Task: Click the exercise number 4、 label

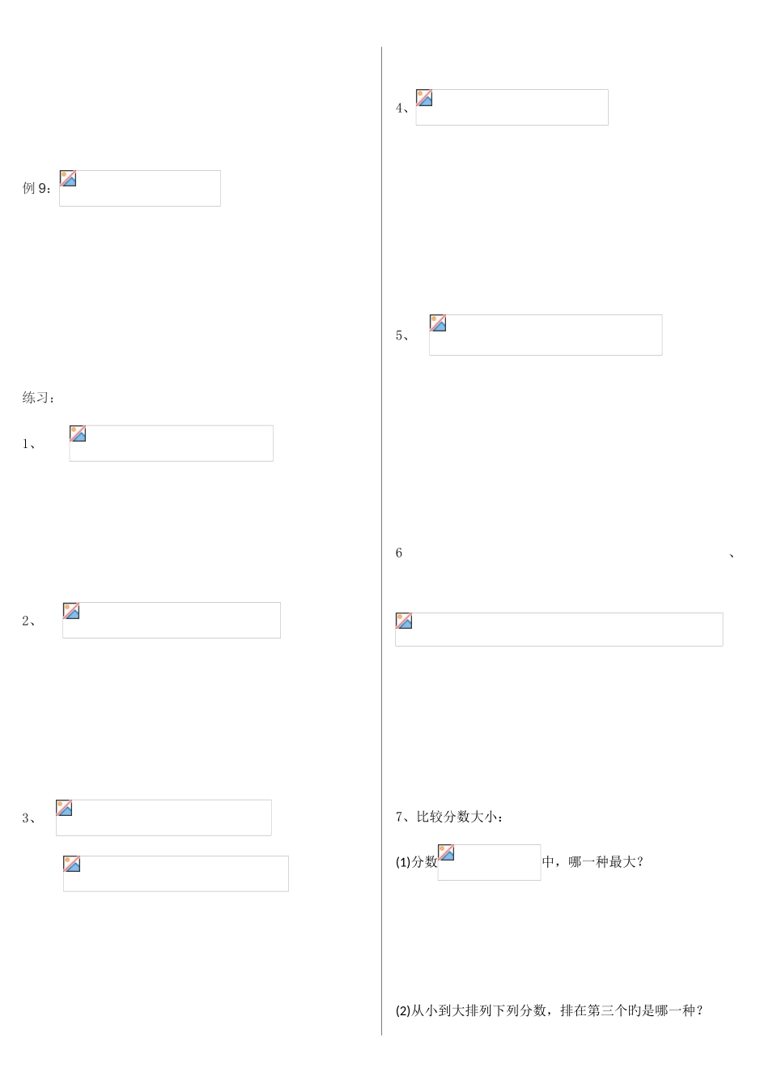Action: click(403, 109)
